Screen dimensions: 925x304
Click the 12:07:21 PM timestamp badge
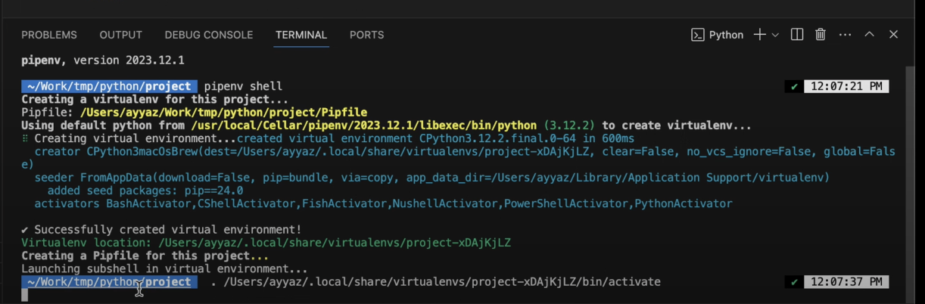click(x=846, y=87)
